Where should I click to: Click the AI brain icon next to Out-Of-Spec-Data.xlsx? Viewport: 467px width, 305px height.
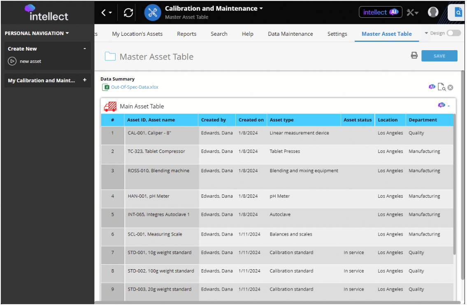(x=432, y=87)
